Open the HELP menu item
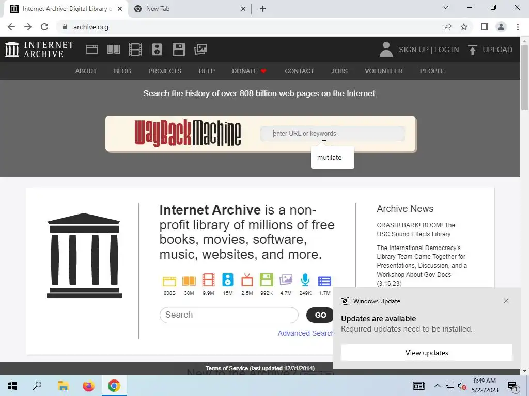529x396 pixels. coord(207,71)
